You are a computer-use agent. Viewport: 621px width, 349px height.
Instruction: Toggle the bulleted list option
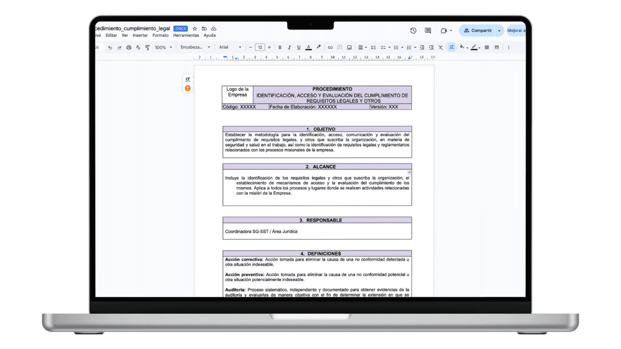tap(397, 47)
